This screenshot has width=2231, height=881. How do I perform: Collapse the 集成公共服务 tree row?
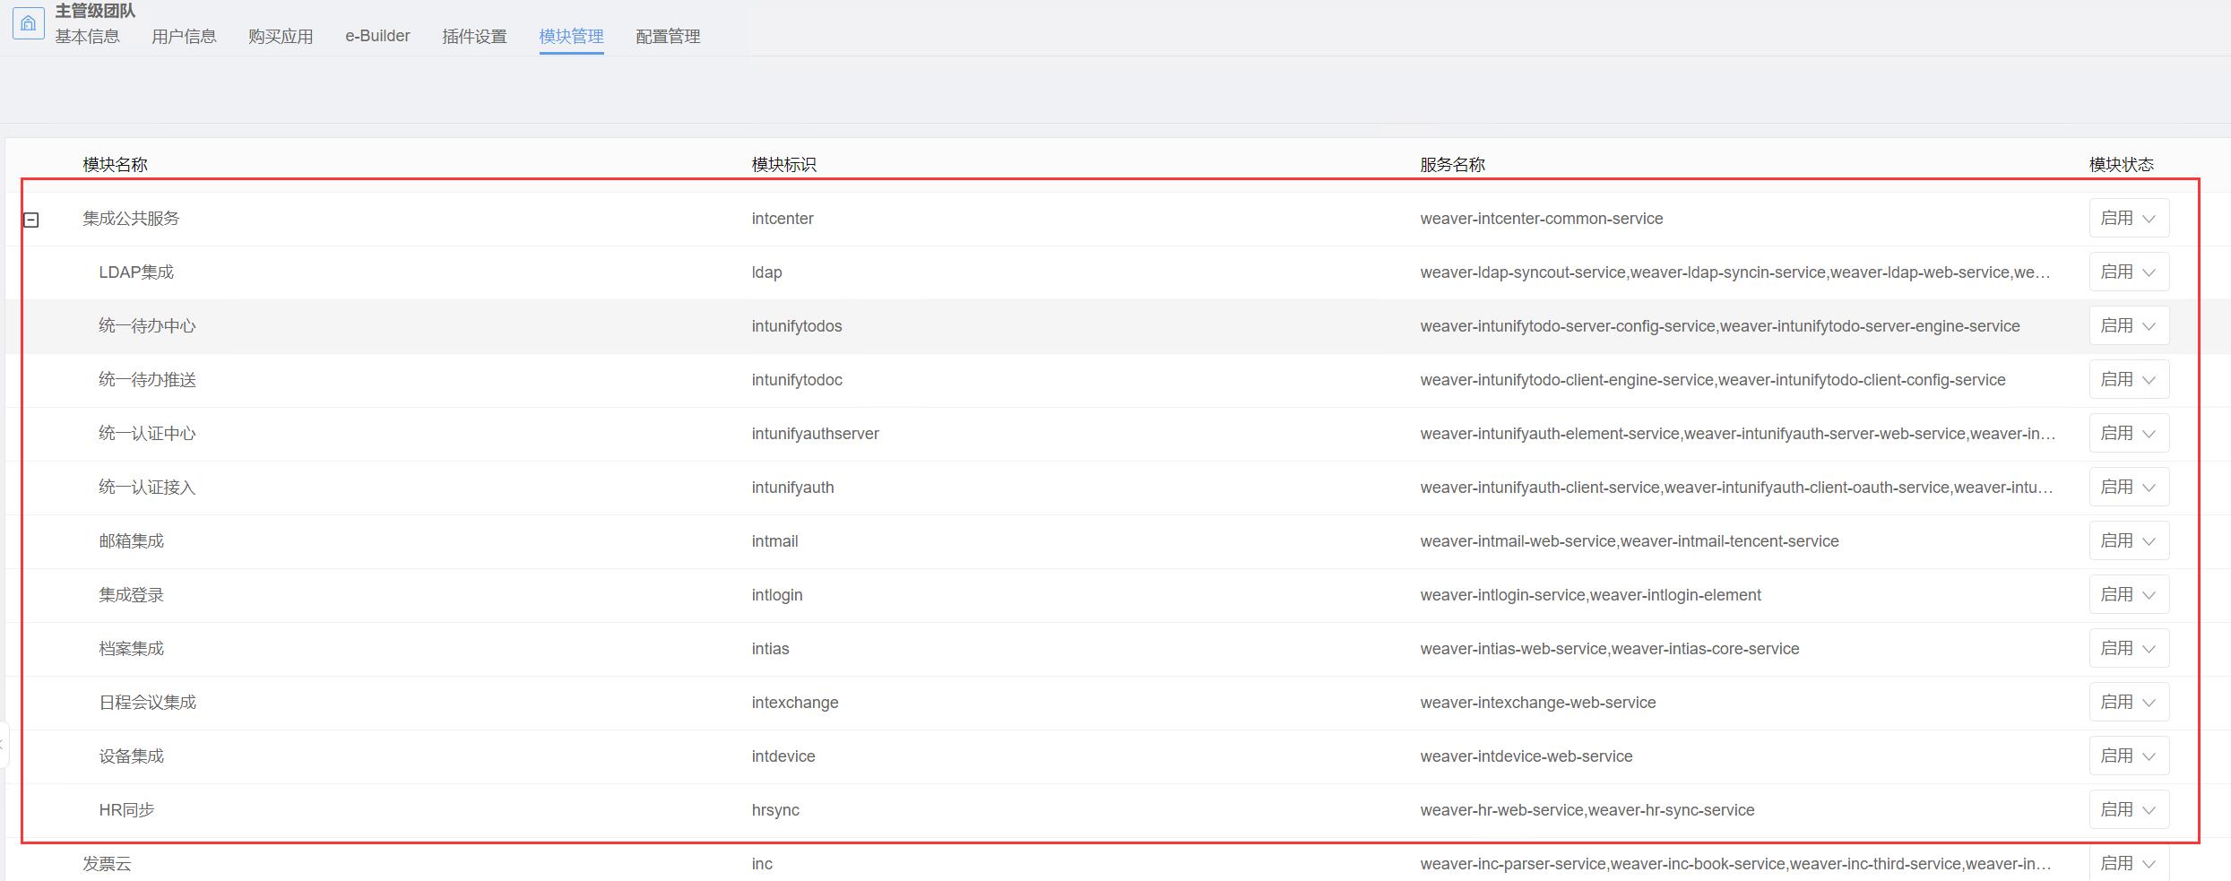tap(31, 220)
